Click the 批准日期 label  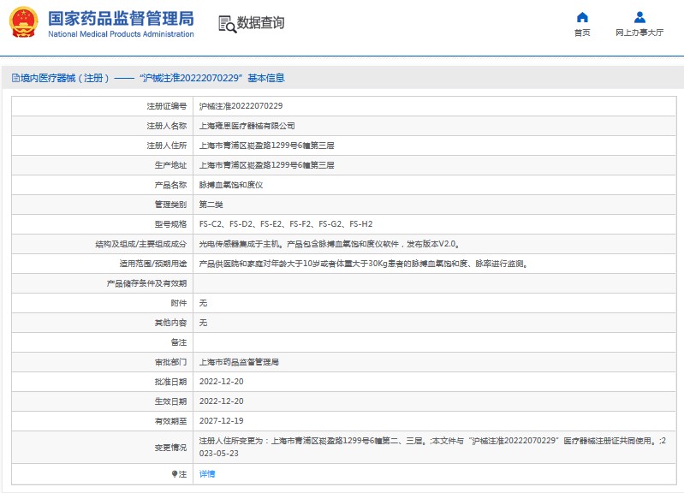[170, 382]
